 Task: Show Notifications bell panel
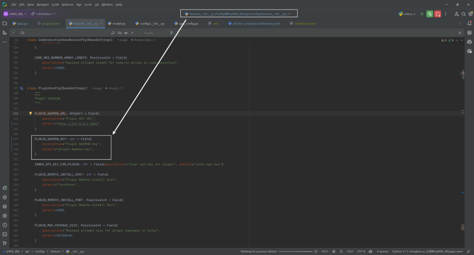pyautogui.click(x=470, y=23)
